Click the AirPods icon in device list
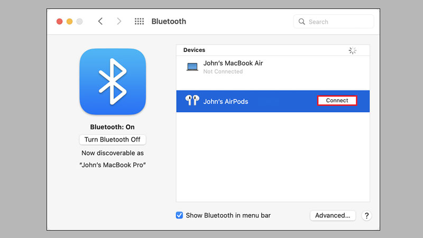This screenshot has height=238, width=423. (x=192, y=101)
